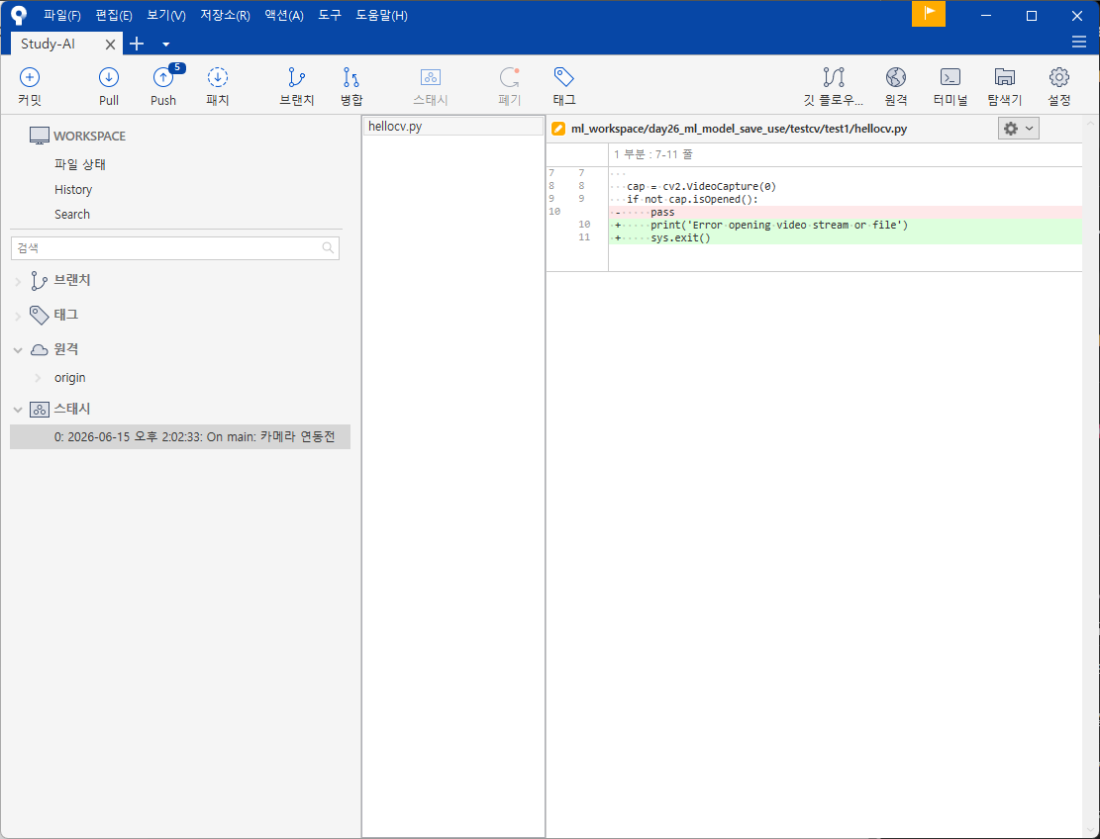1100x839 pixels.
Task: Click the removed line containing pass
Action: [845, 212]
